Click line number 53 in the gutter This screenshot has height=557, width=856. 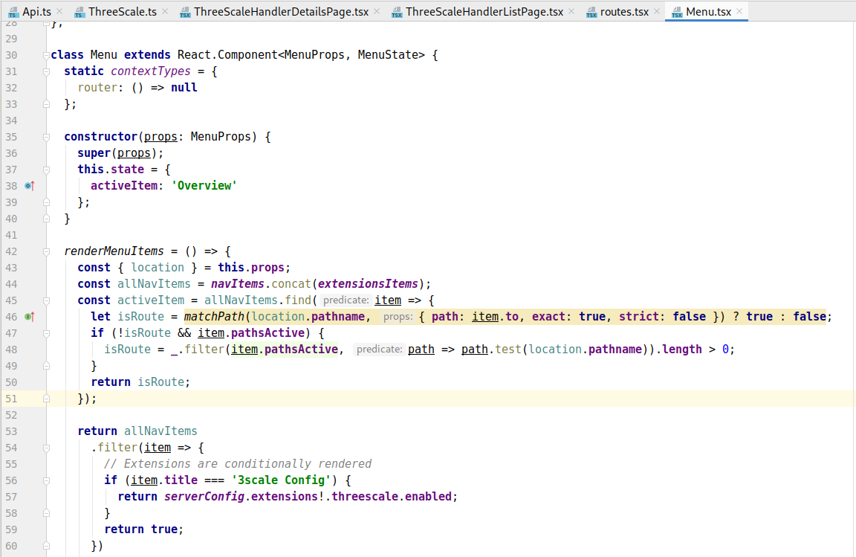(x=11, y=431)
